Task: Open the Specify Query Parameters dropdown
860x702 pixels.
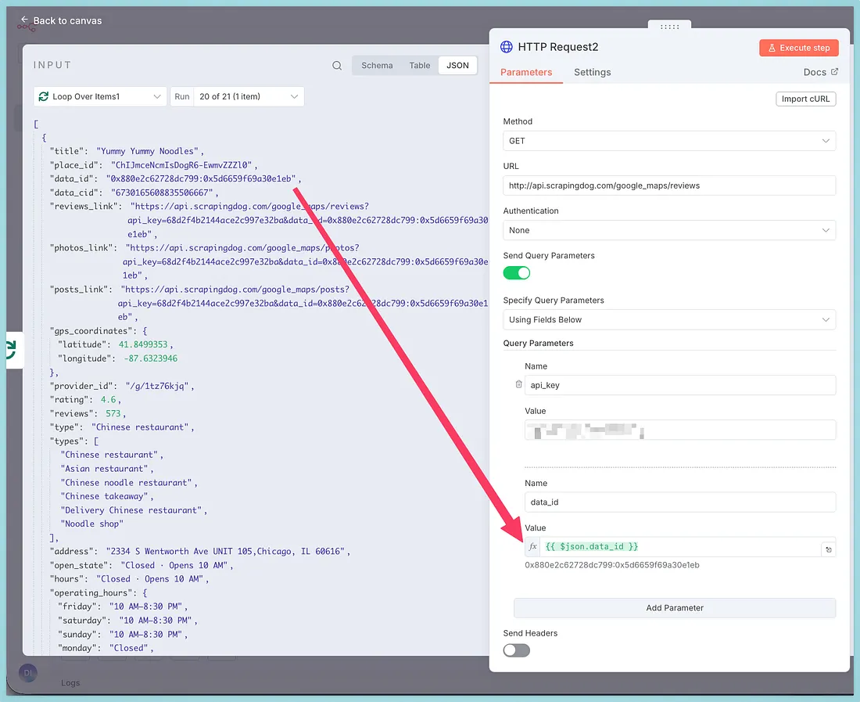Action: point(668,319)
